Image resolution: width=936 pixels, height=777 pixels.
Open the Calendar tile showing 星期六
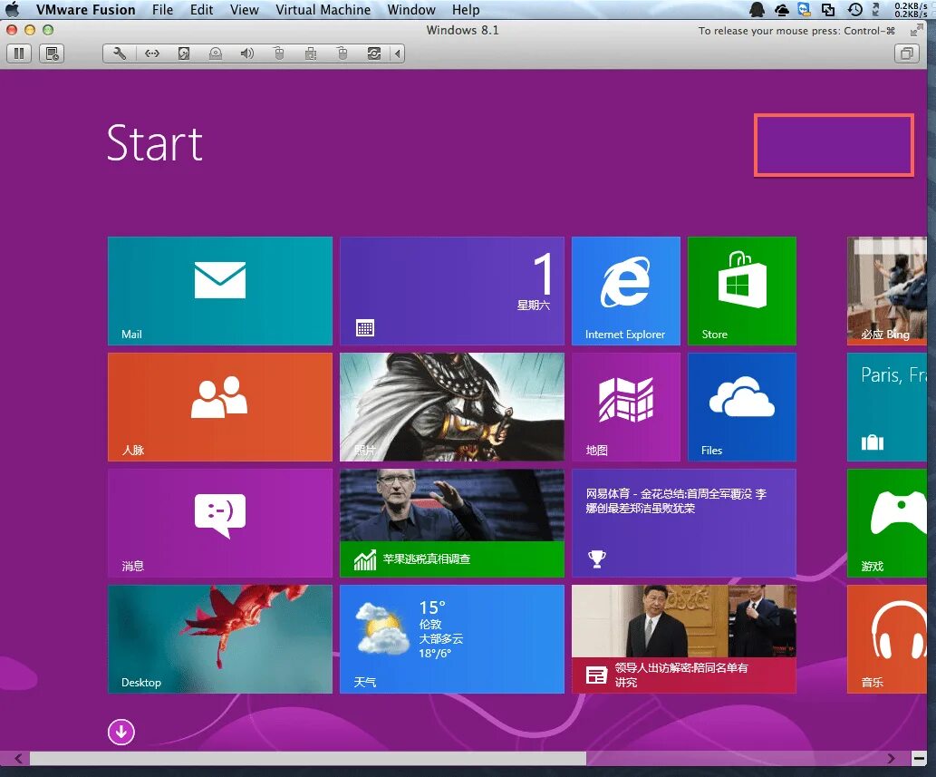coord(452,291)
